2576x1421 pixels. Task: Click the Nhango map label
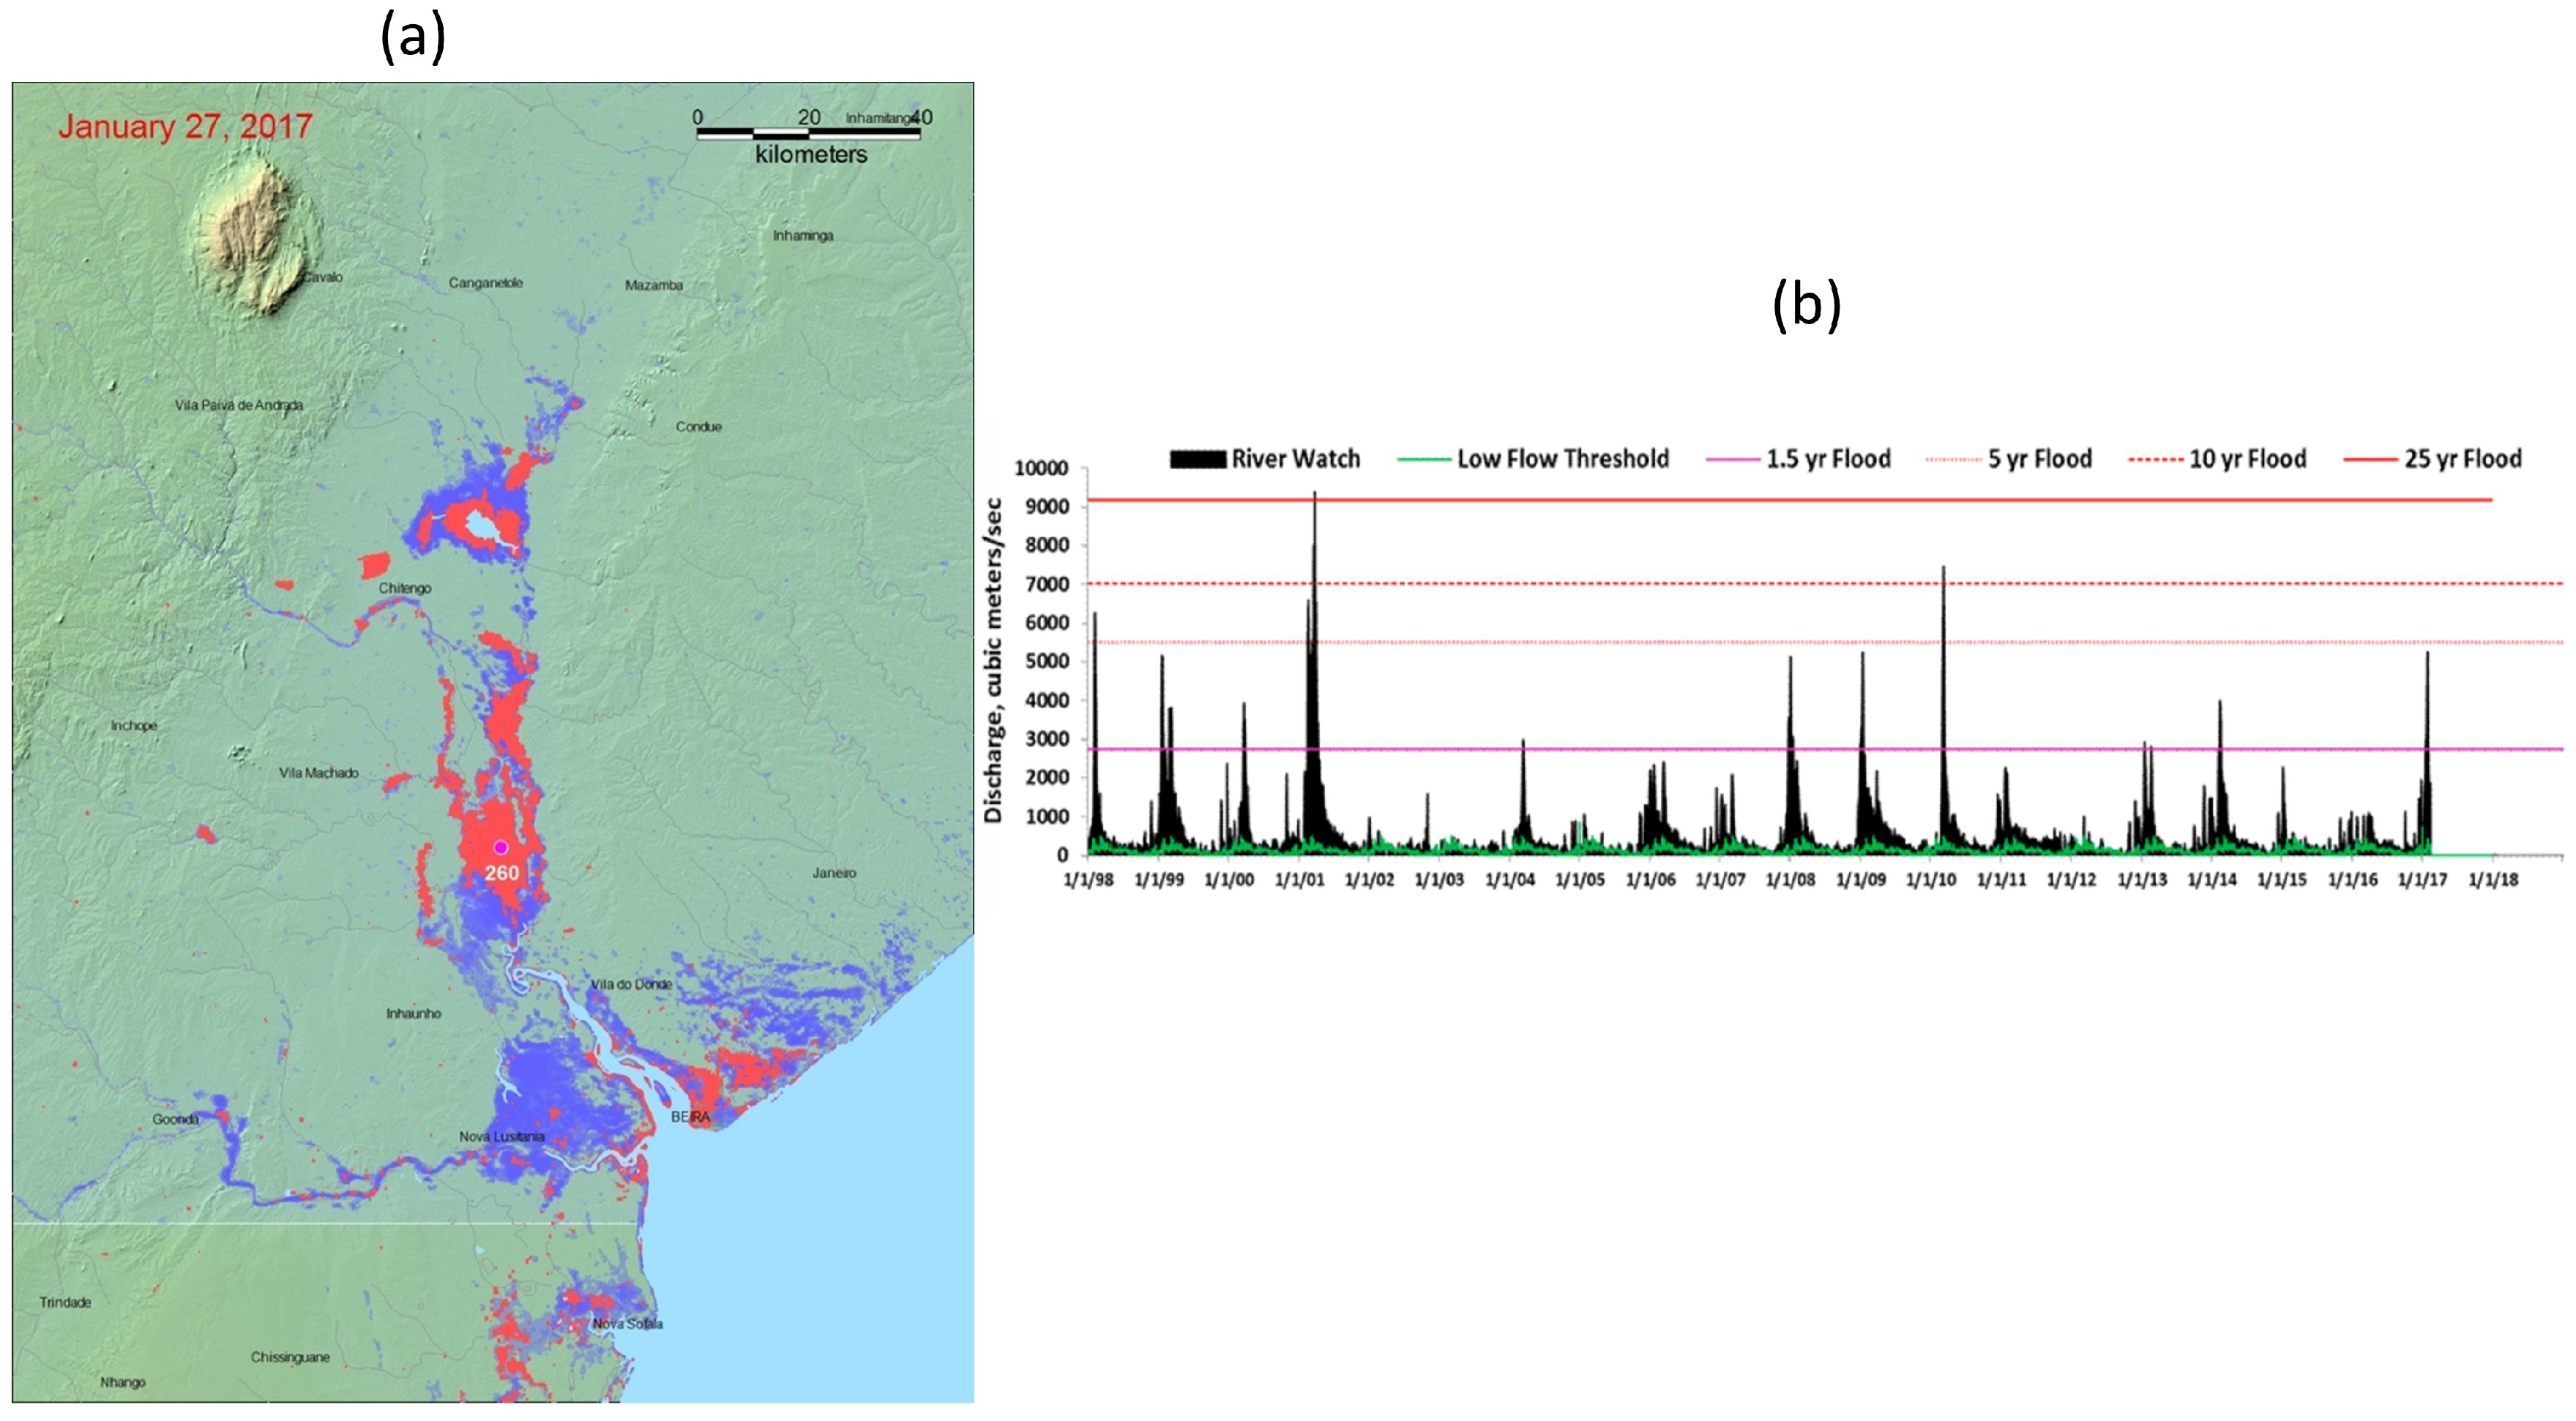(123, 1382)
